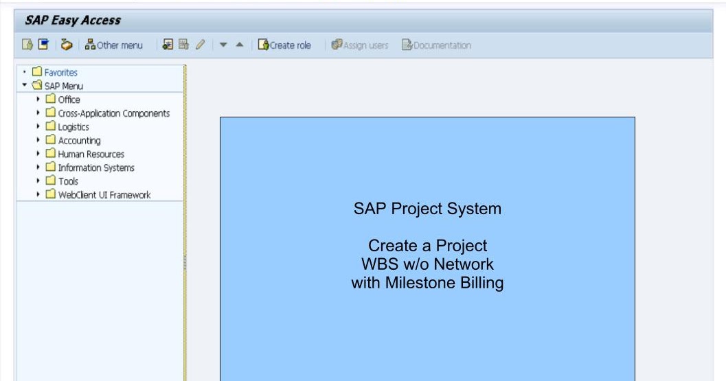Image resolution: width=726 pixels, height=381 pixels.
Task: Click the Add to Favorites icon
Action: pyautogui.click(x=168, y=45)
